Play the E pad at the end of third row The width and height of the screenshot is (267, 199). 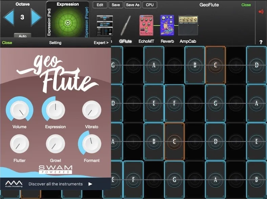pyautogui.click(x=257, y=141)
